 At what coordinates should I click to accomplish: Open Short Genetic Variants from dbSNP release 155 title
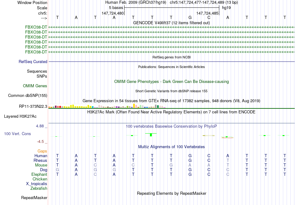pos(171,91)
